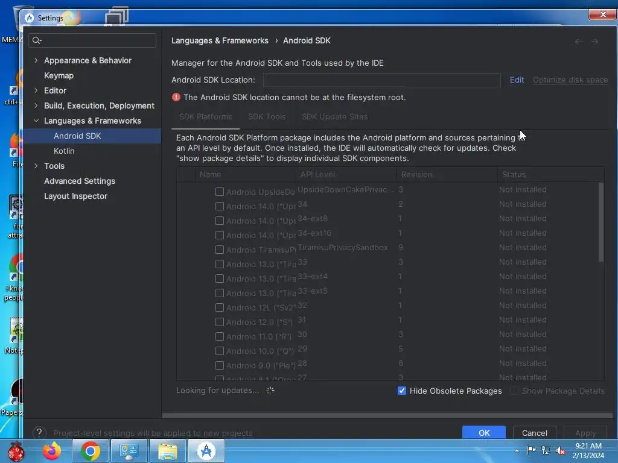This screenshot has height=463, width=618.
Task: Check the Android 14.0 34-ext8 checkbox
Action: [x=220, y=221]
